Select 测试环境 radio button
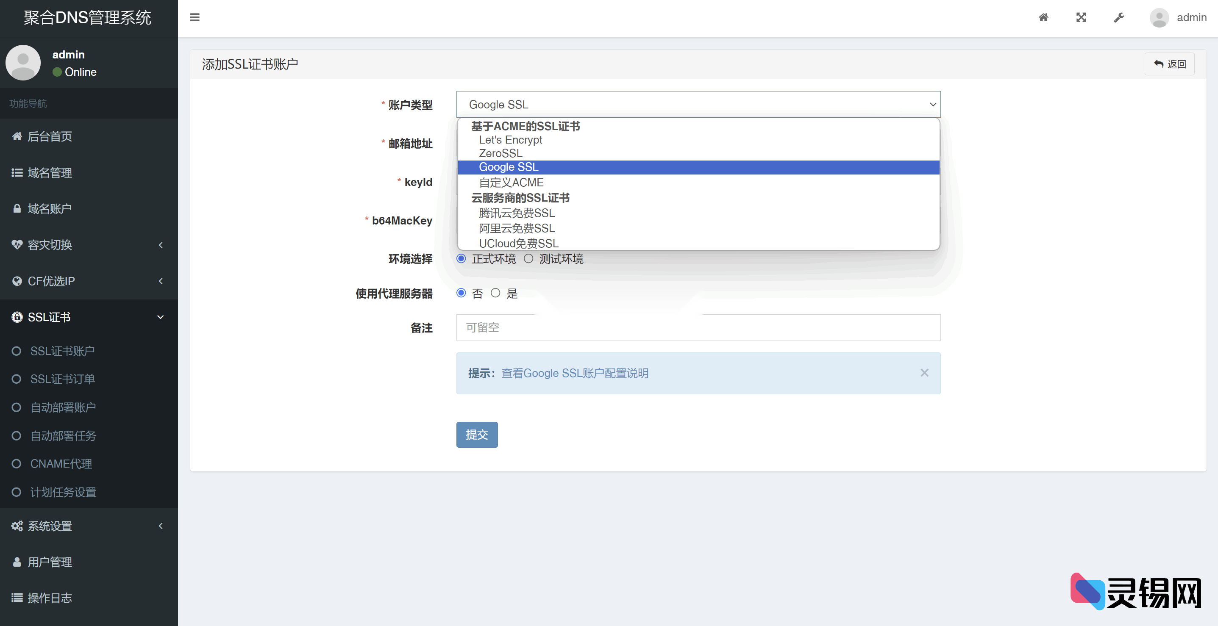The image size is (1218, 626). click(x=528, y=258)
